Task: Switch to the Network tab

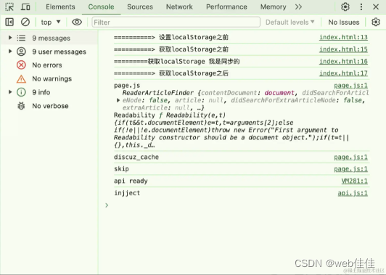Action: (x=179, y=7)
